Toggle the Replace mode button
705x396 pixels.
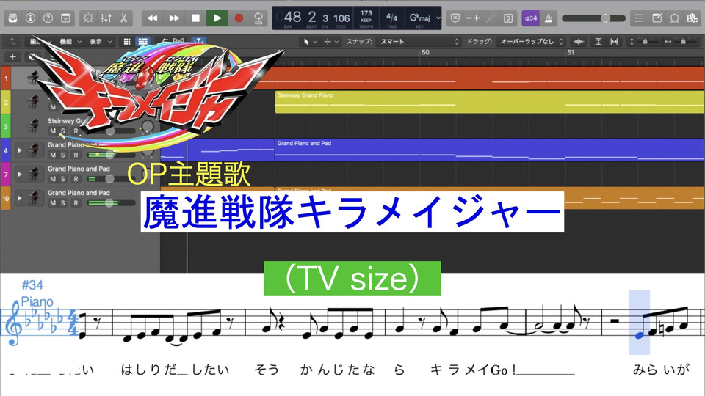click(455, 18)
